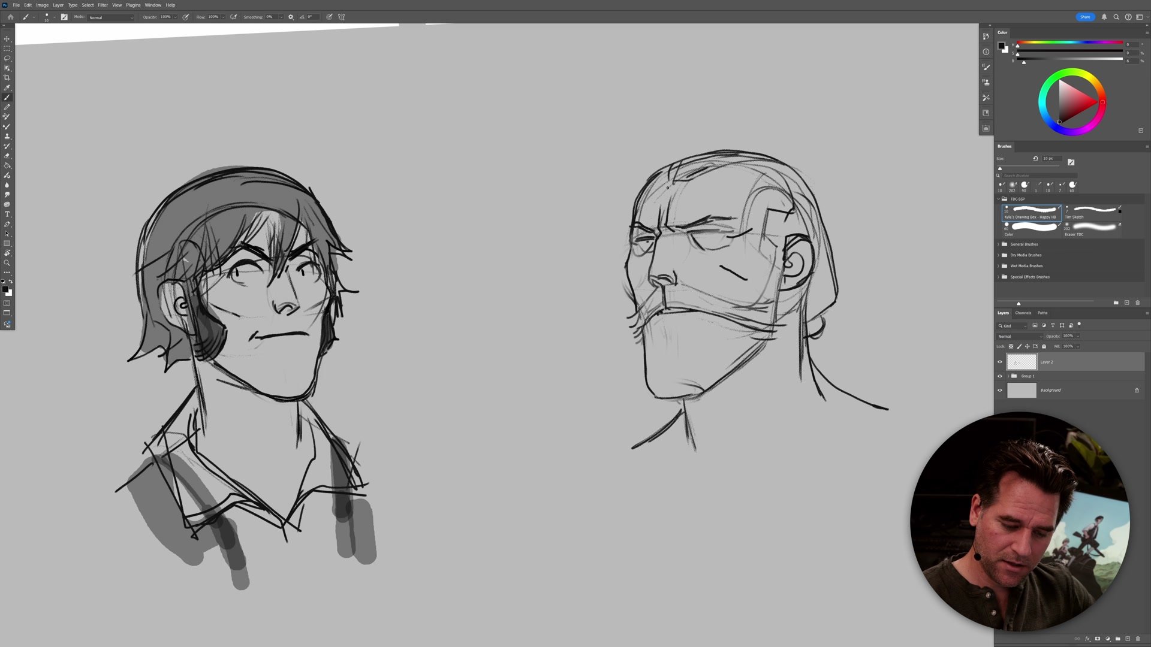Switch to the Channels tab

coord(1023,313)
